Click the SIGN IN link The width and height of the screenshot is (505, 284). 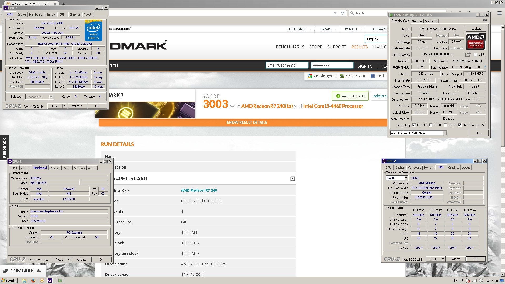point(365,66)
